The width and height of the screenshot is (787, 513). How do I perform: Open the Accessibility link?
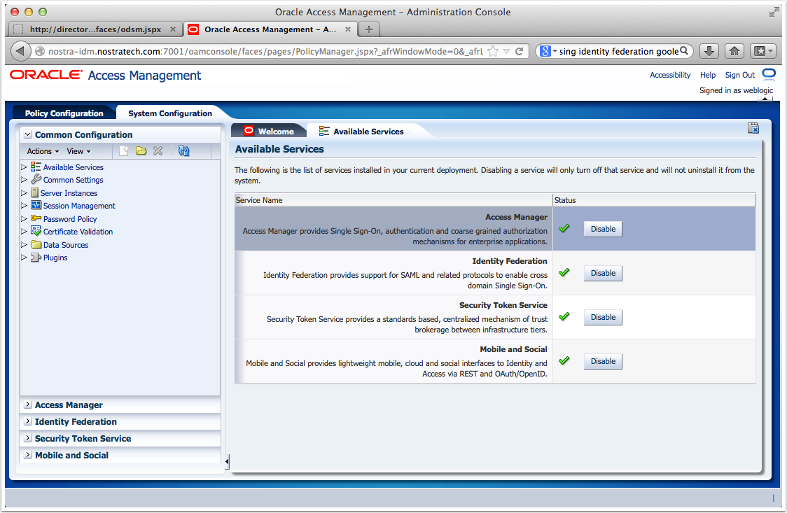pyautogui.click(x=670, y=75)
